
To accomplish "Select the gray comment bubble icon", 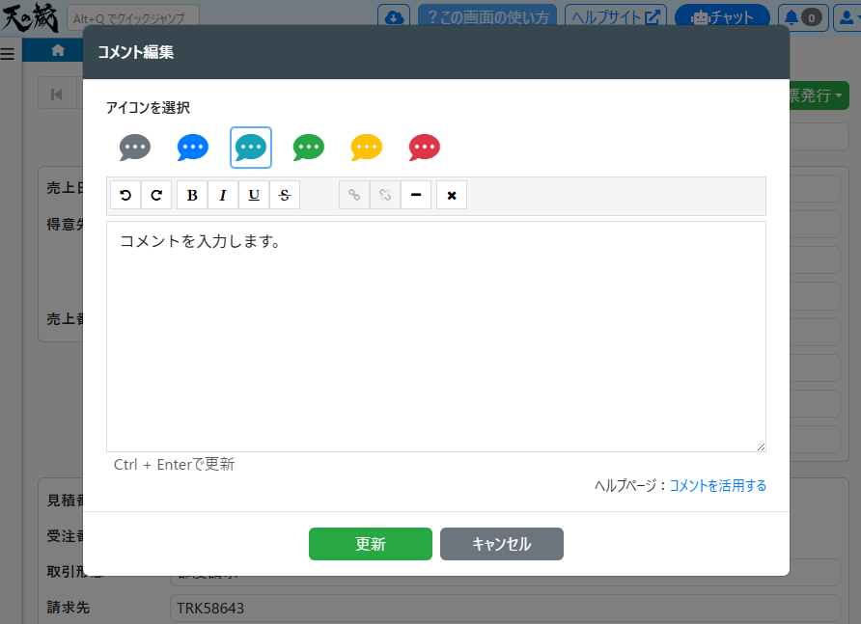I will pyautogui.click(x=135, y=148).
